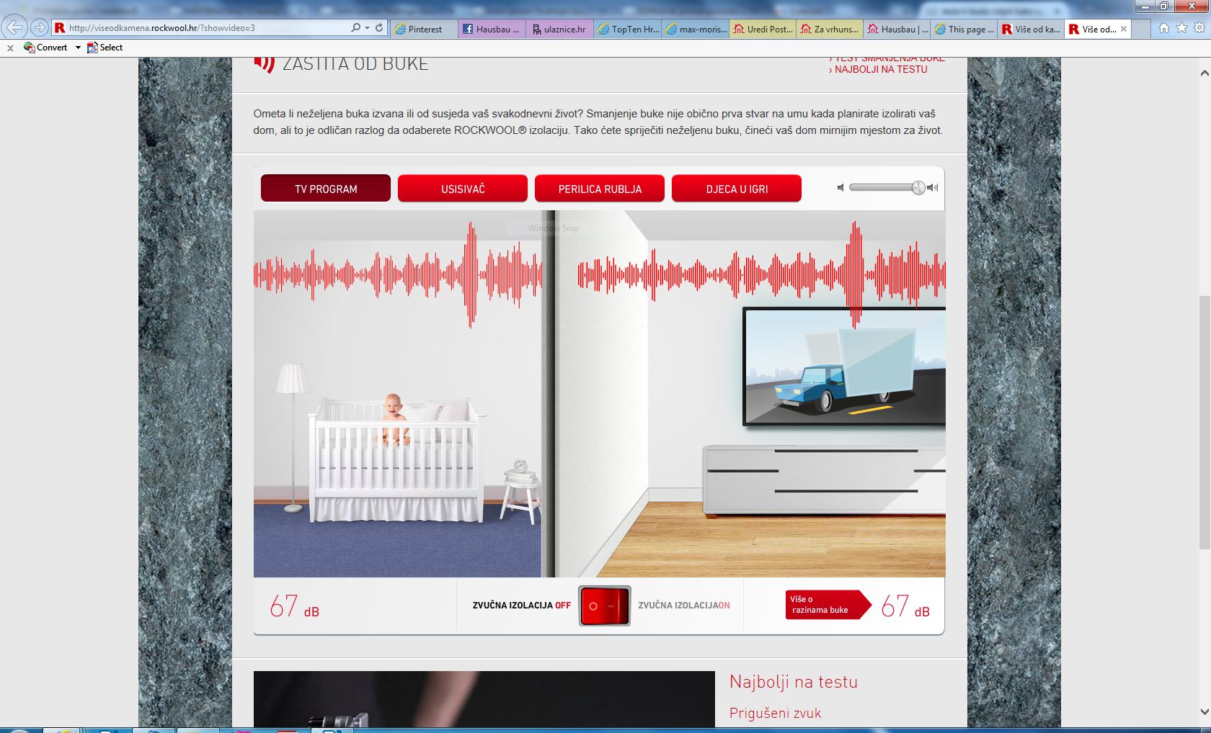This screenshot has width=1211, height=733.
Task: Click the loud speaker icon by slider
Action: tap(933, 188)
